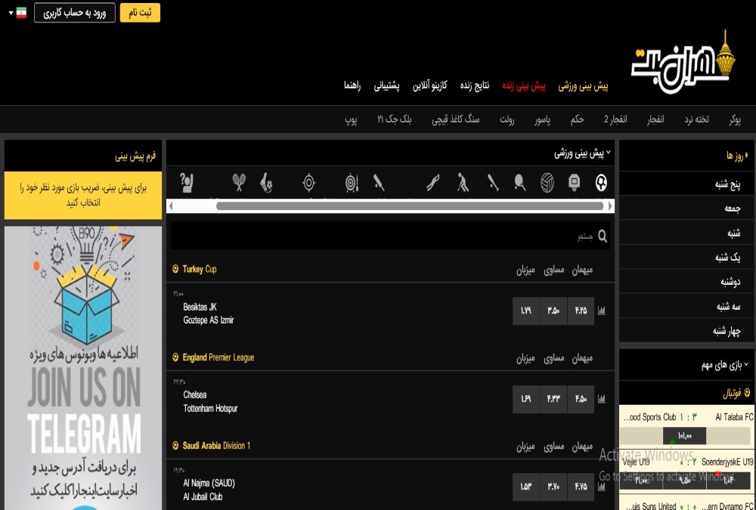Select the foot-with-ball futsal icon
Viewport: 756px width, 510px height.
coord(265,183)
